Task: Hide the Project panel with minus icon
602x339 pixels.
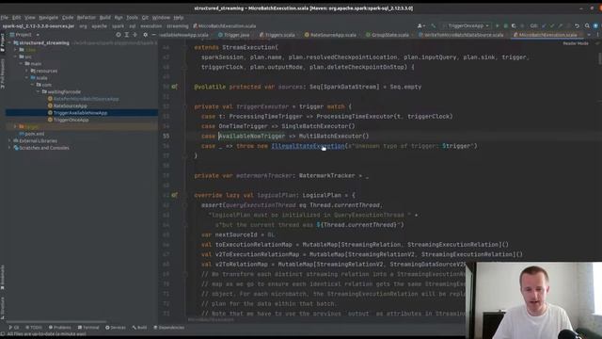Action: 153,35
